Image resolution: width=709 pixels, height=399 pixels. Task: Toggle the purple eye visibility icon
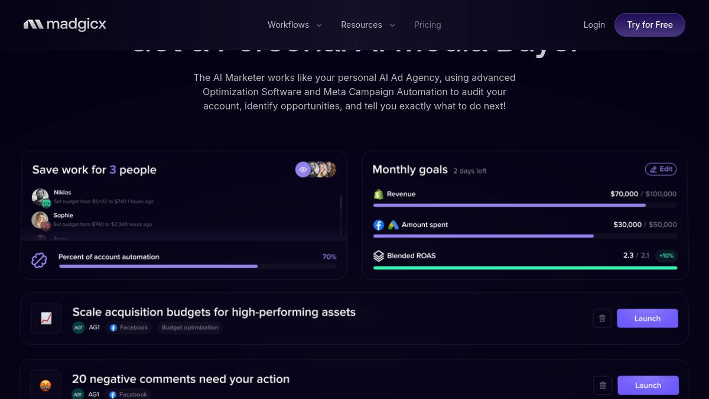pos(303,170)
